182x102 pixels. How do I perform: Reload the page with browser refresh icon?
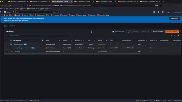[x=6, y=6]
